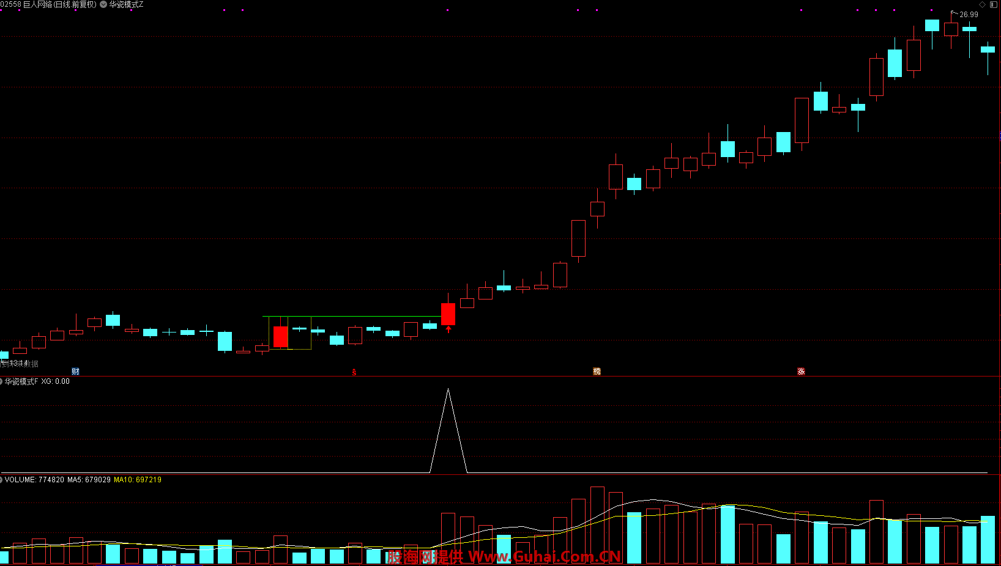
Task: Open the dropdown circle beside 华瓷模式Z
Action: 103,4
